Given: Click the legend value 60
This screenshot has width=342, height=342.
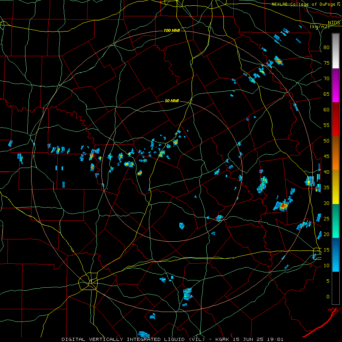Looking at the screenshot, I should (326, 110).
